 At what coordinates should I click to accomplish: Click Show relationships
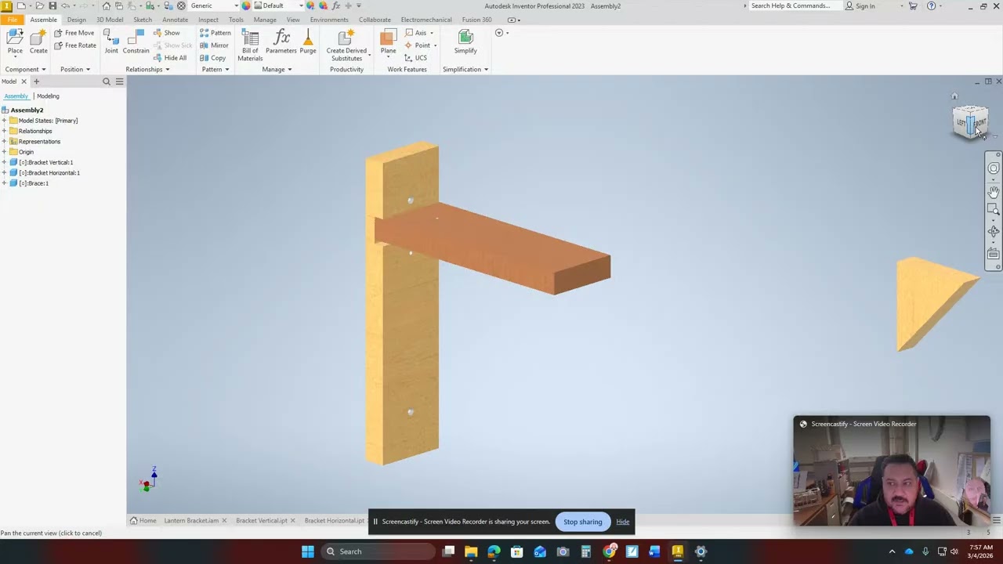coord(166,33)
